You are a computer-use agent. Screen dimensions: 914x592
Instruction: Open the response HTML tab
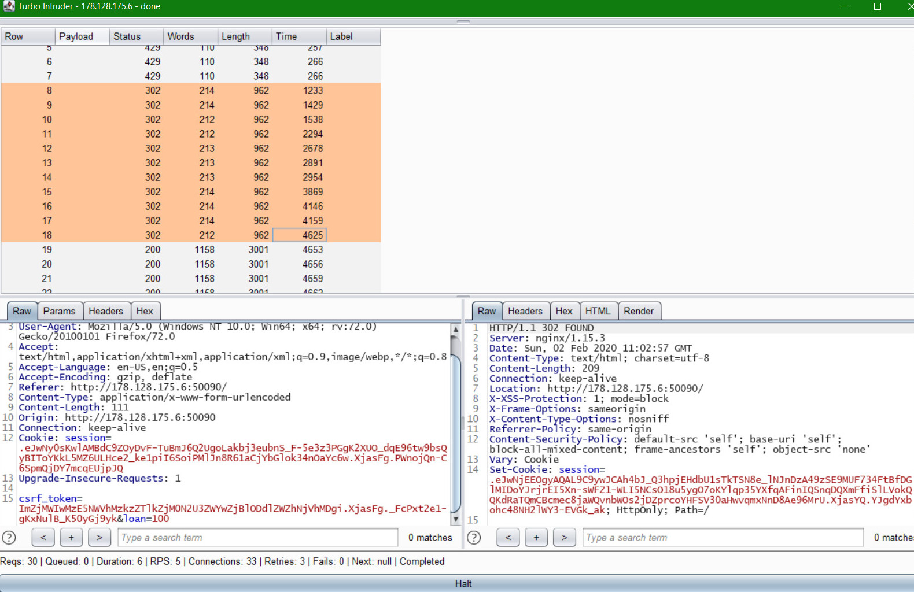pyautogui.click(x=597, y=311)
